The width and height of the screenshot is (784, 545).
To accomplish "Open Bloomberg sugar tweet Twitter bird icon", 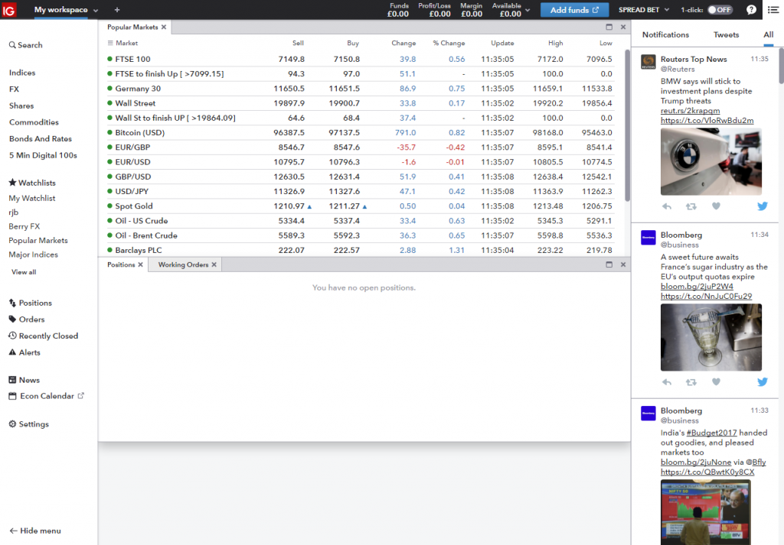I will coord(762,381).
